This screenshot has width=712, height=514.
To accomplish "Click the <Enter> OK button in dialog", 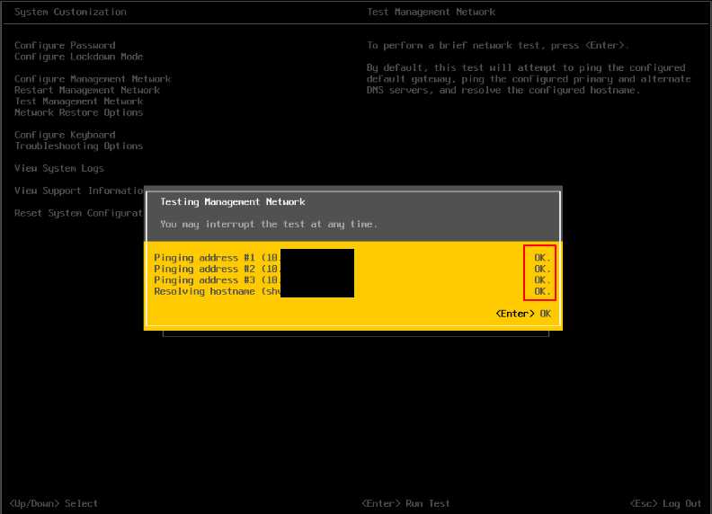I will (x=523, y=314).
